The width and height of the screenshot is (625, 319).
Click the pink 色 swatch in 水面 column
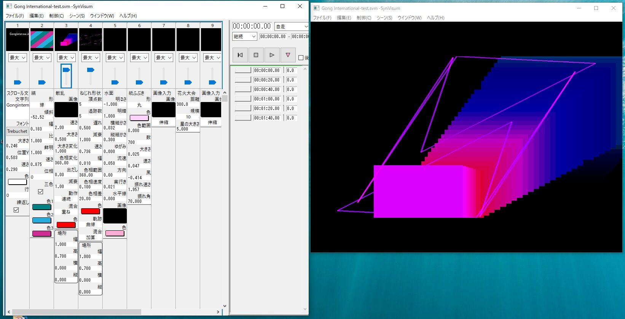(x=115, y=233)
